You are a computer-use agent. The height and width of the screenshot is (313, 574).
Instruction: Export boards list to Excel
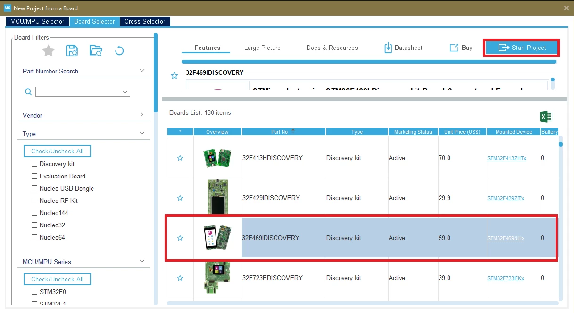546,117
